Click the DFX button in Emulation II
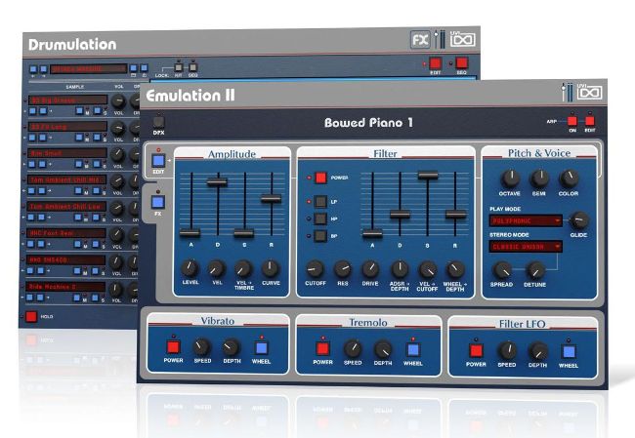 pyautogui.click(x=158, y=122)
